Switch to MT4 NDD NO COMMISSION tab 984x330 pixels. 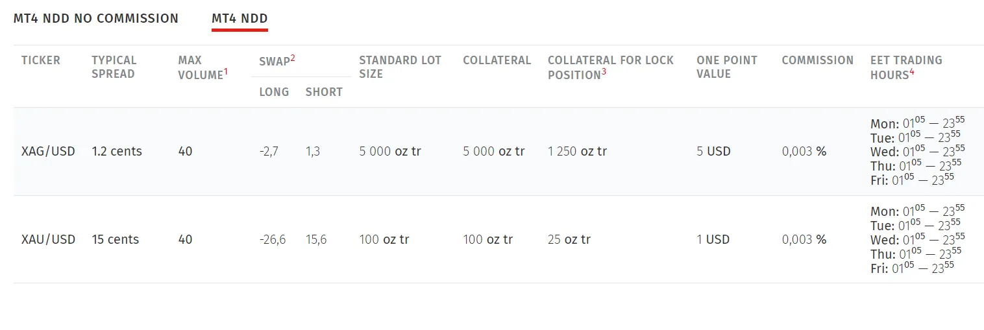tap(96, 19)
